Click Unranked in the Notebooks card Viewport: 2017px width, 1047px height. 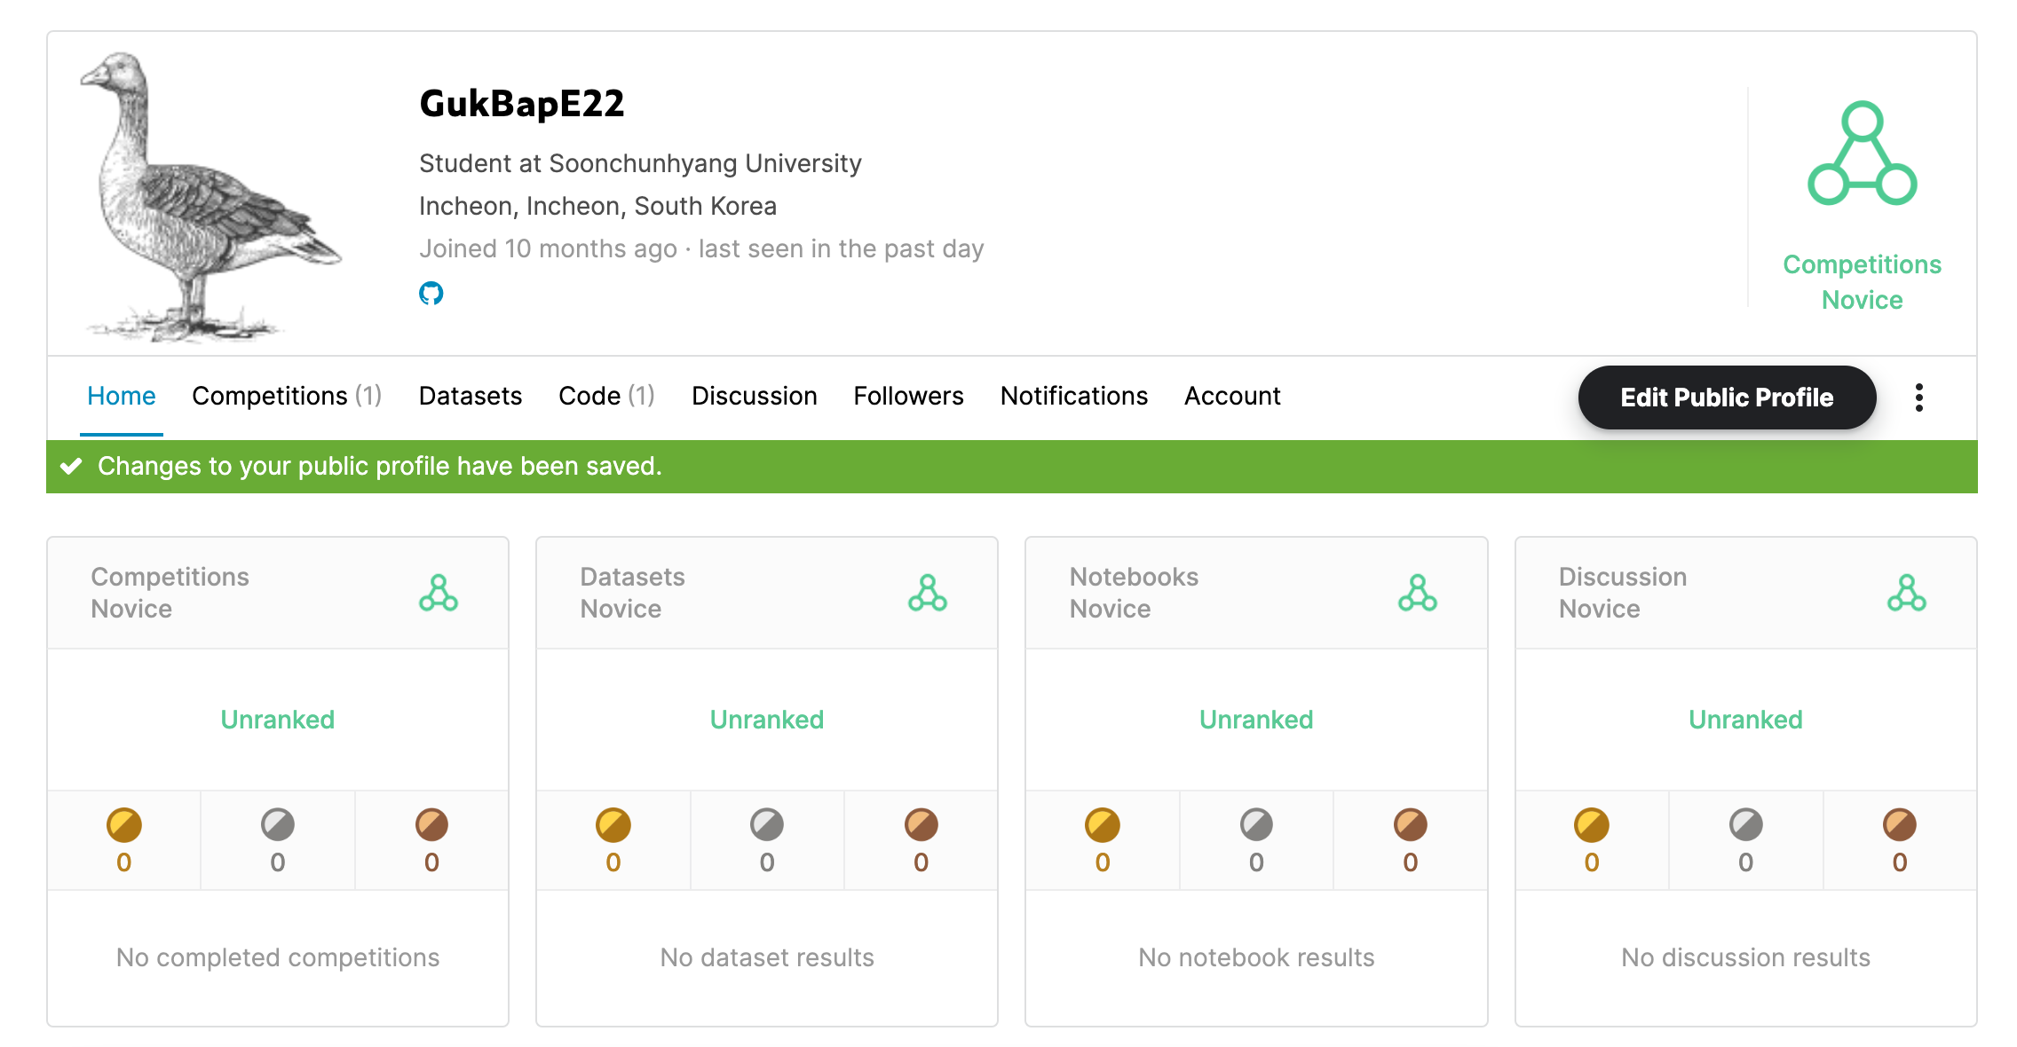1256,720
